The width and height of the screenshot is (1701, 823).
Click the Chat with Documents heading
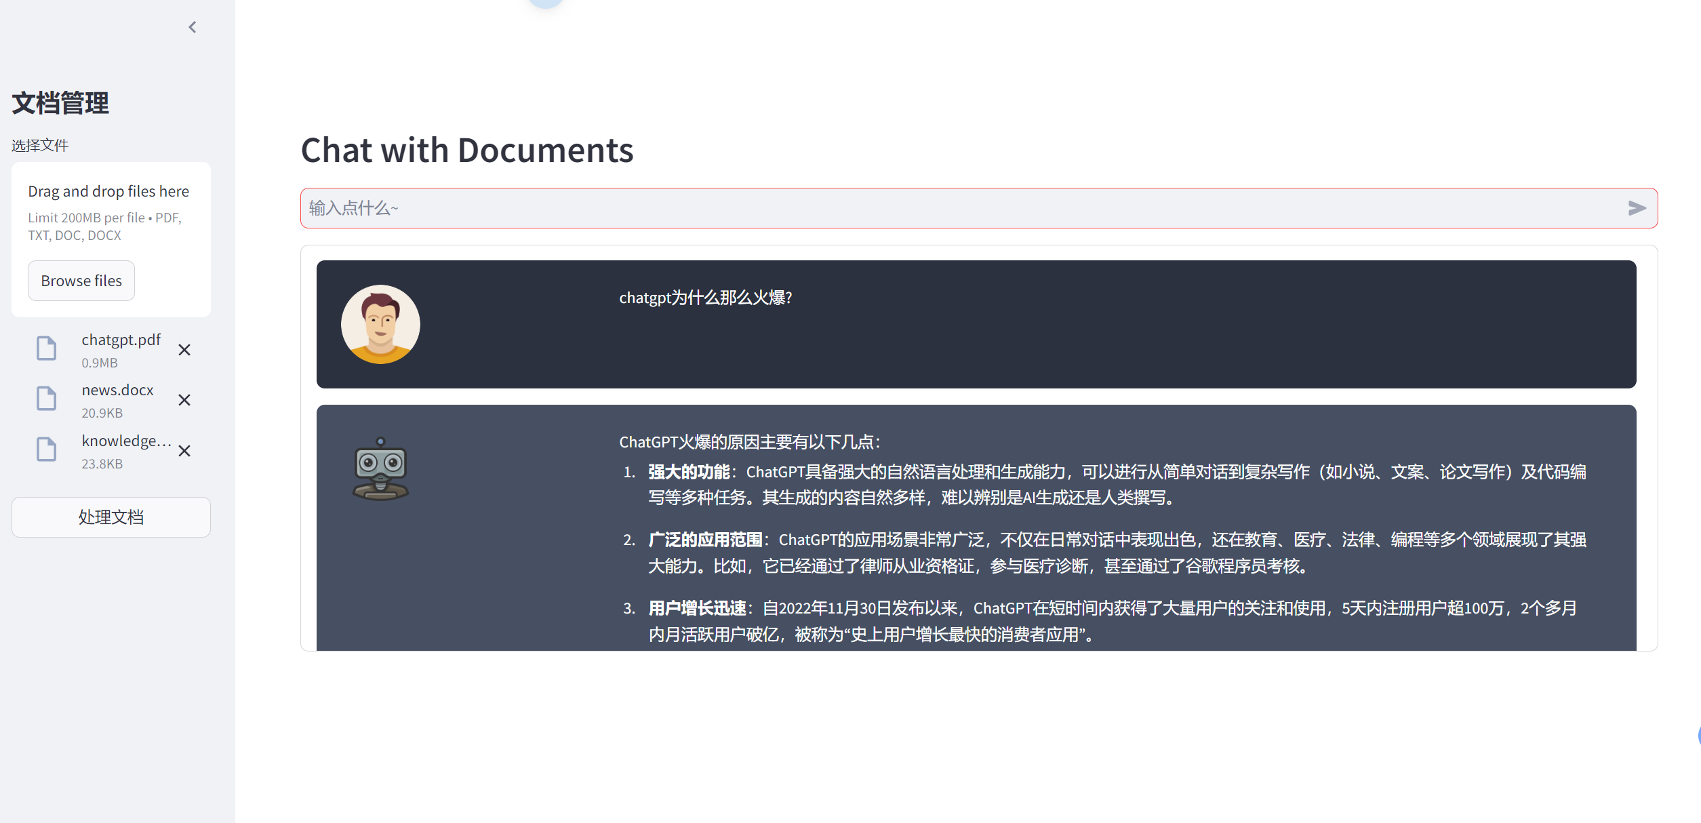click(467, 150)
